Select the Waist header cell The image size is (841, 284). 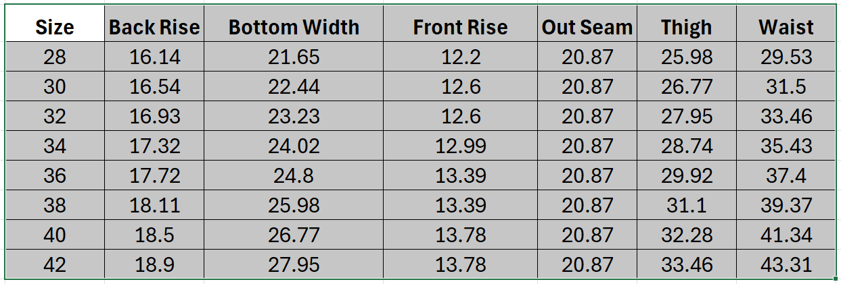(x=786, y=28)
